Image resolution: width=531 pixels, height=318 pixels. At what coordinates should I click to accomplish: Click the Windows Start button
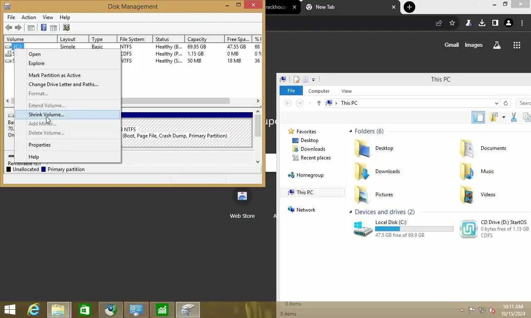10,310
